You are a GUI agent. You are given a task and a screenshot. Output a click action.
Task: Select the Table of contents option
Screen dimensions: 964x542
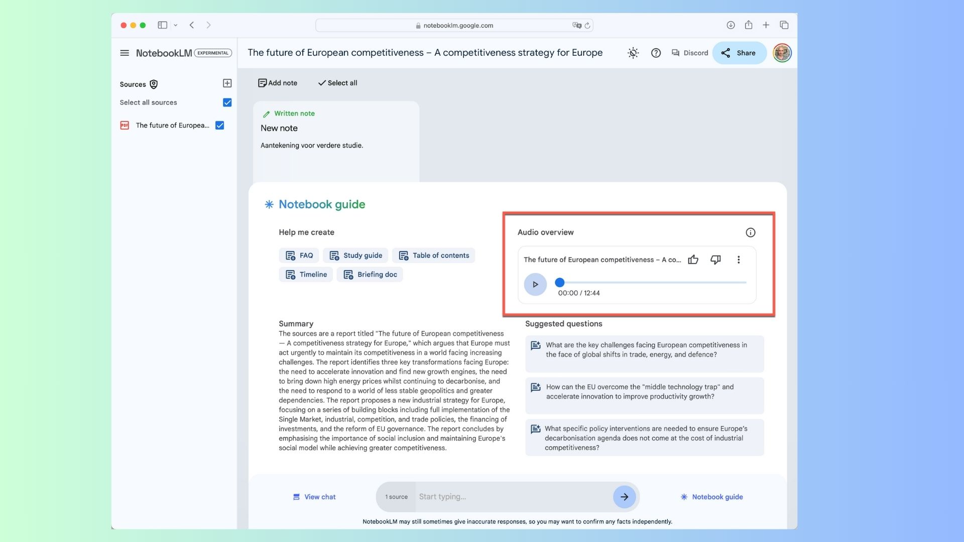coord(434,255)
